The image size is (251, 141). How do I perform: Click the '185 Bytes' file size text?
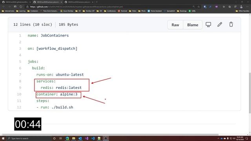pos(68,25)
